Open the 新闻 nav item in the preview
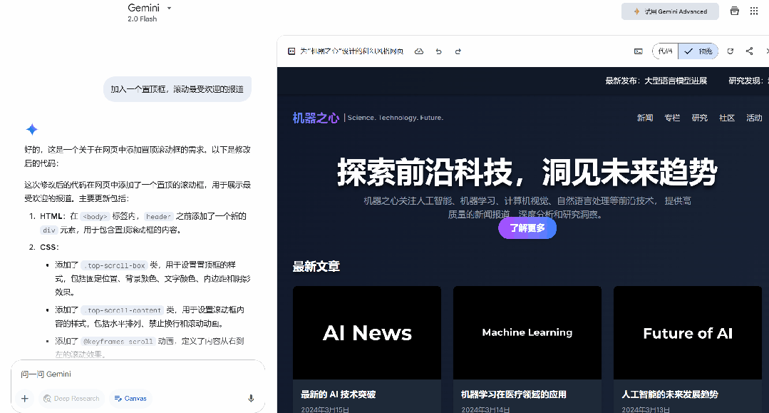Viewport: 769px width, 413px height. pos(644,118)
